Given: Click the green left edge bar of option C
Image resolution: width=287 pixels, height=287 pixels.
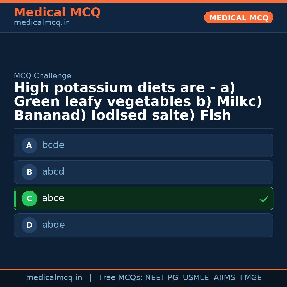Looking at the screenshot, I should click(15, 199).
